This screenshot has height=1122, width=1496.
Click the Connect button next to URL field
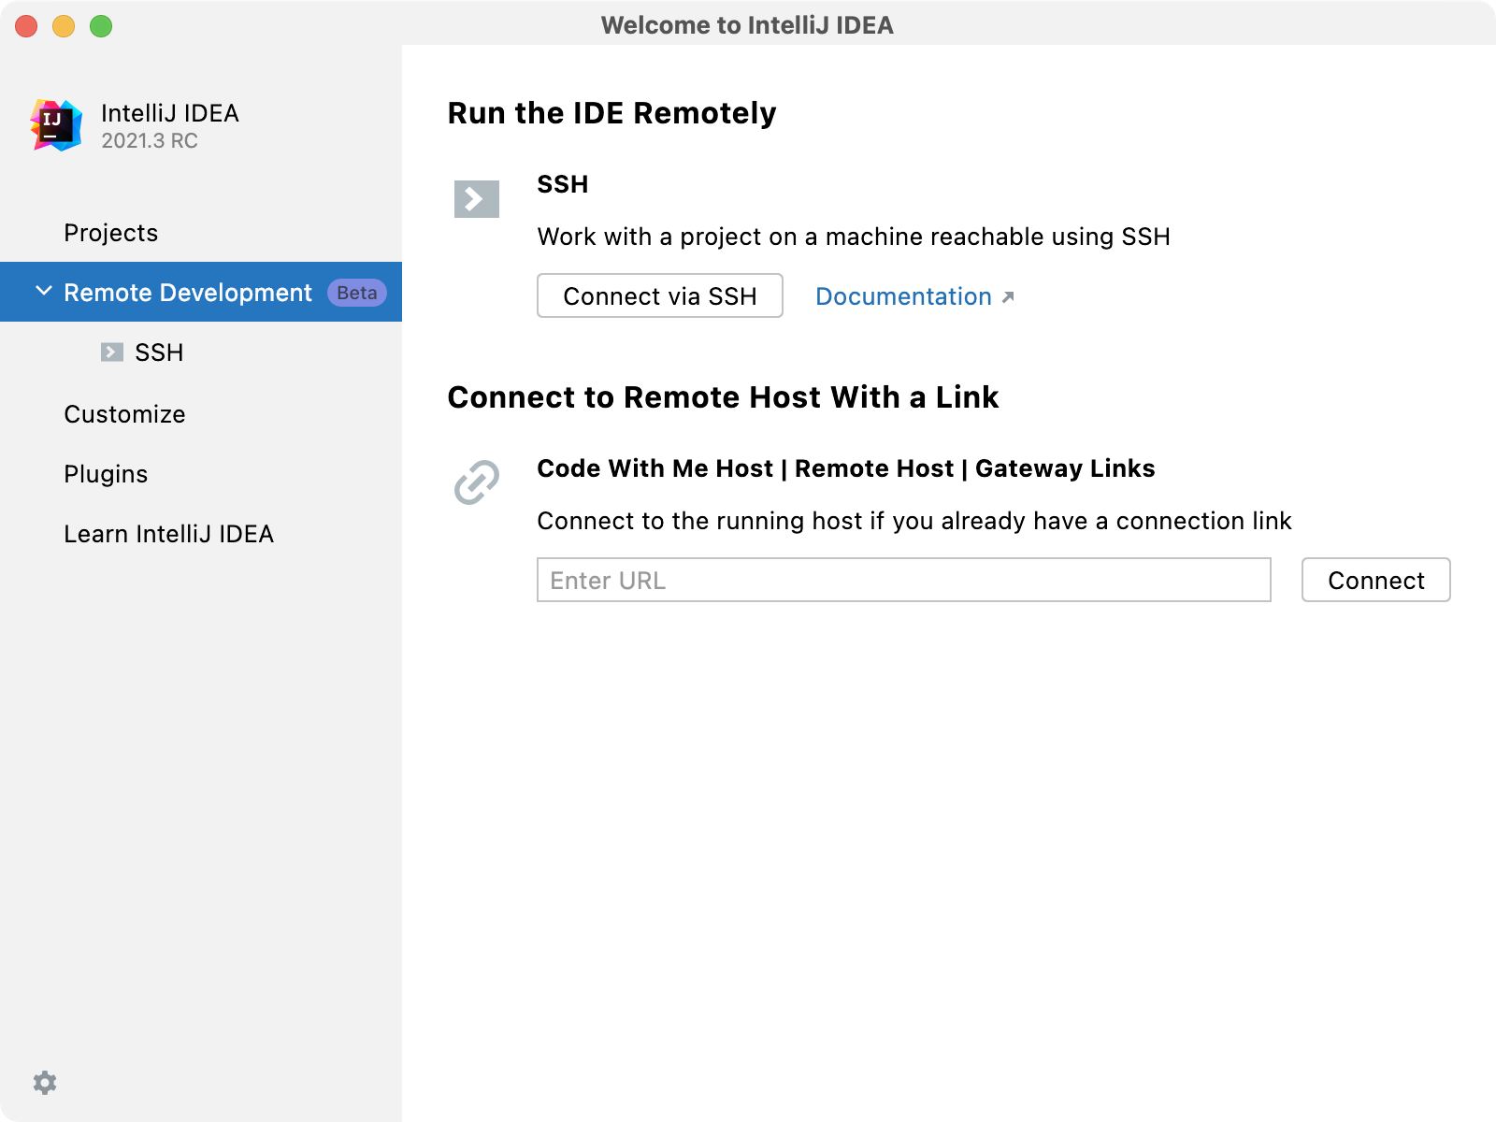[x=1376, y=580]
